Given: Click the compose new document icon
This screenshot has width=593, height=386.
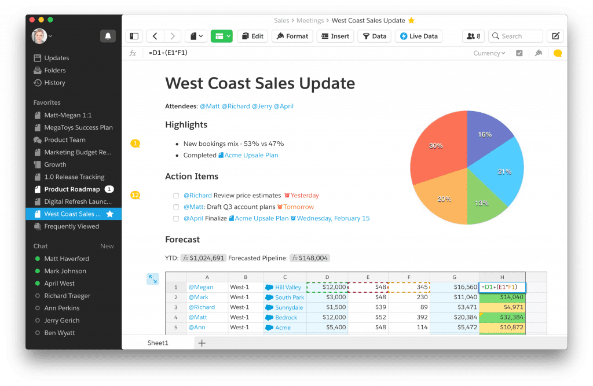Looking at the screenshot, I should click(555, 36).
